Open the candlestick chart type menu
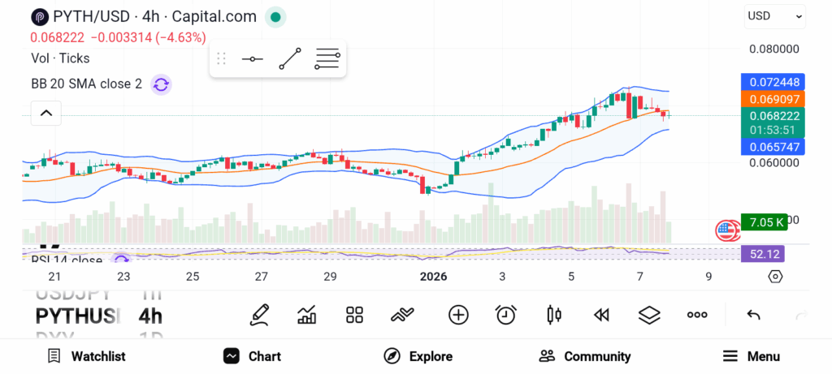Image resolution: width=832 pixels, height=374 pixels. tap(554, 315)
